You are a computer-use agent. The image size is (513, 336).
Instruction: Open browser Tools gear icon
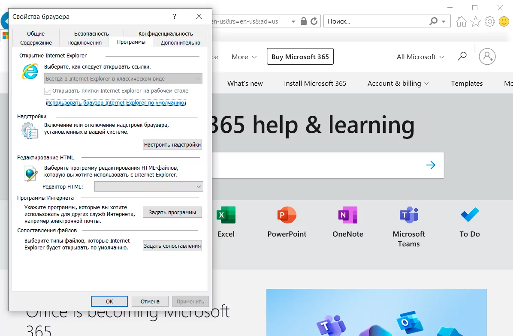pos(490,21)
